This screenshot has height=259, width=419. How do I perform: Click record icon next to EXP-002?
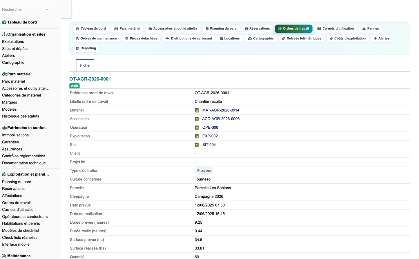coord(197,136)
